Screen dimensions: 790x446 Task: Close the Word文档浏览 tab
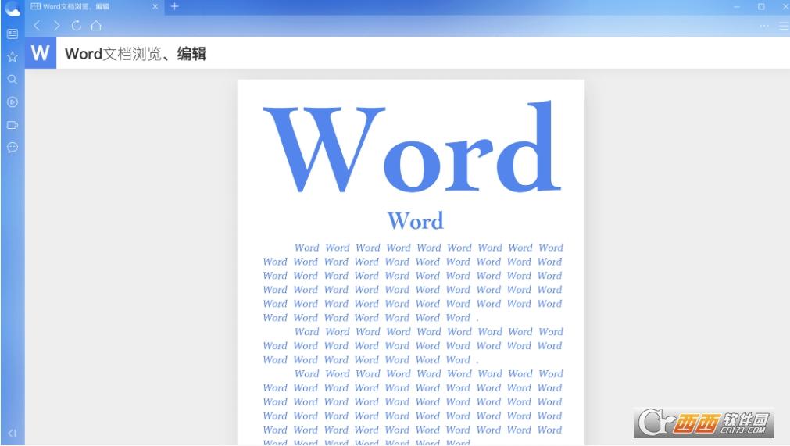(x=155, y=6)
